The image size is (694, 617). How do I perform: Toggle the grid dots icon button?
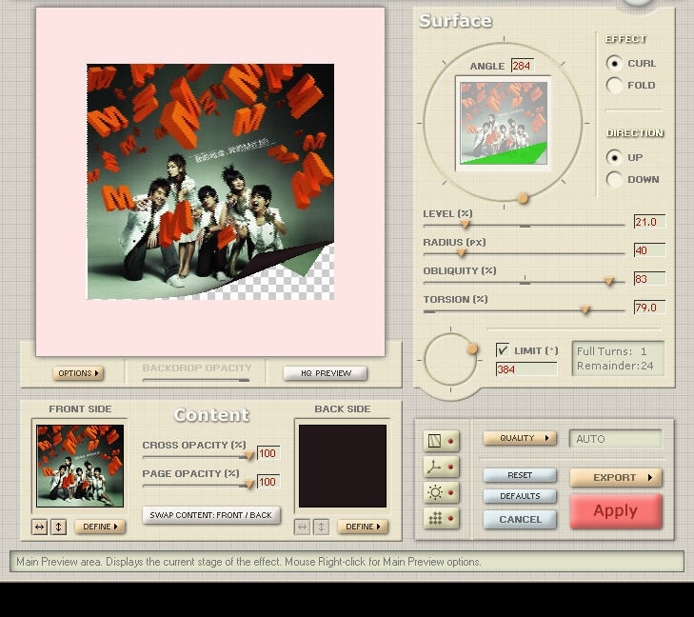point(441,518)
